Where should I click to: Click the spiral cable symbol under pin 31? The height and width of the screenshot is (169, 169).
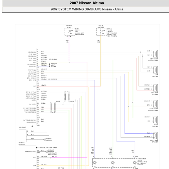tap(113, 163)
